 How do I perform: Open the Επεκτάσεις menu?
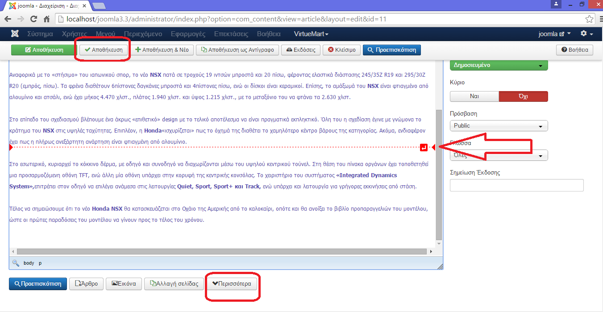point(231,34)
